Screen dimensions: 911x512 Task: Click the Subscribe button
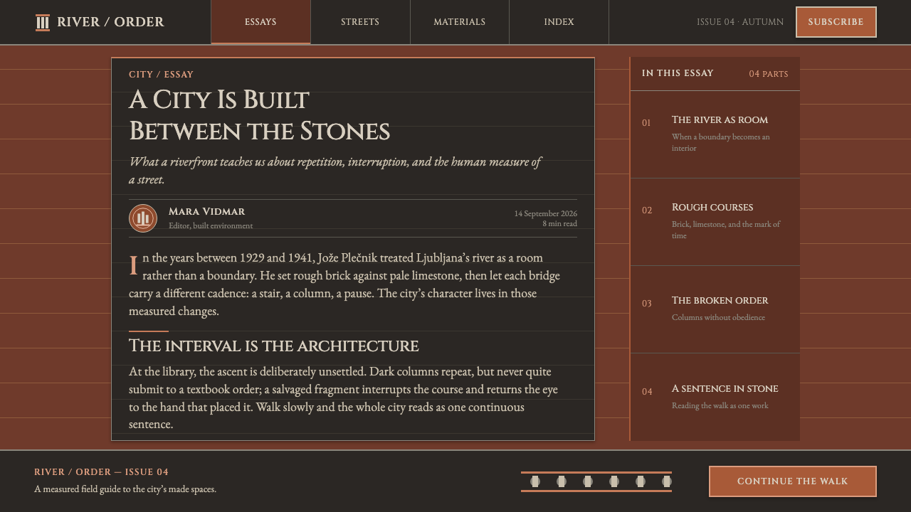tap(836, 22)
